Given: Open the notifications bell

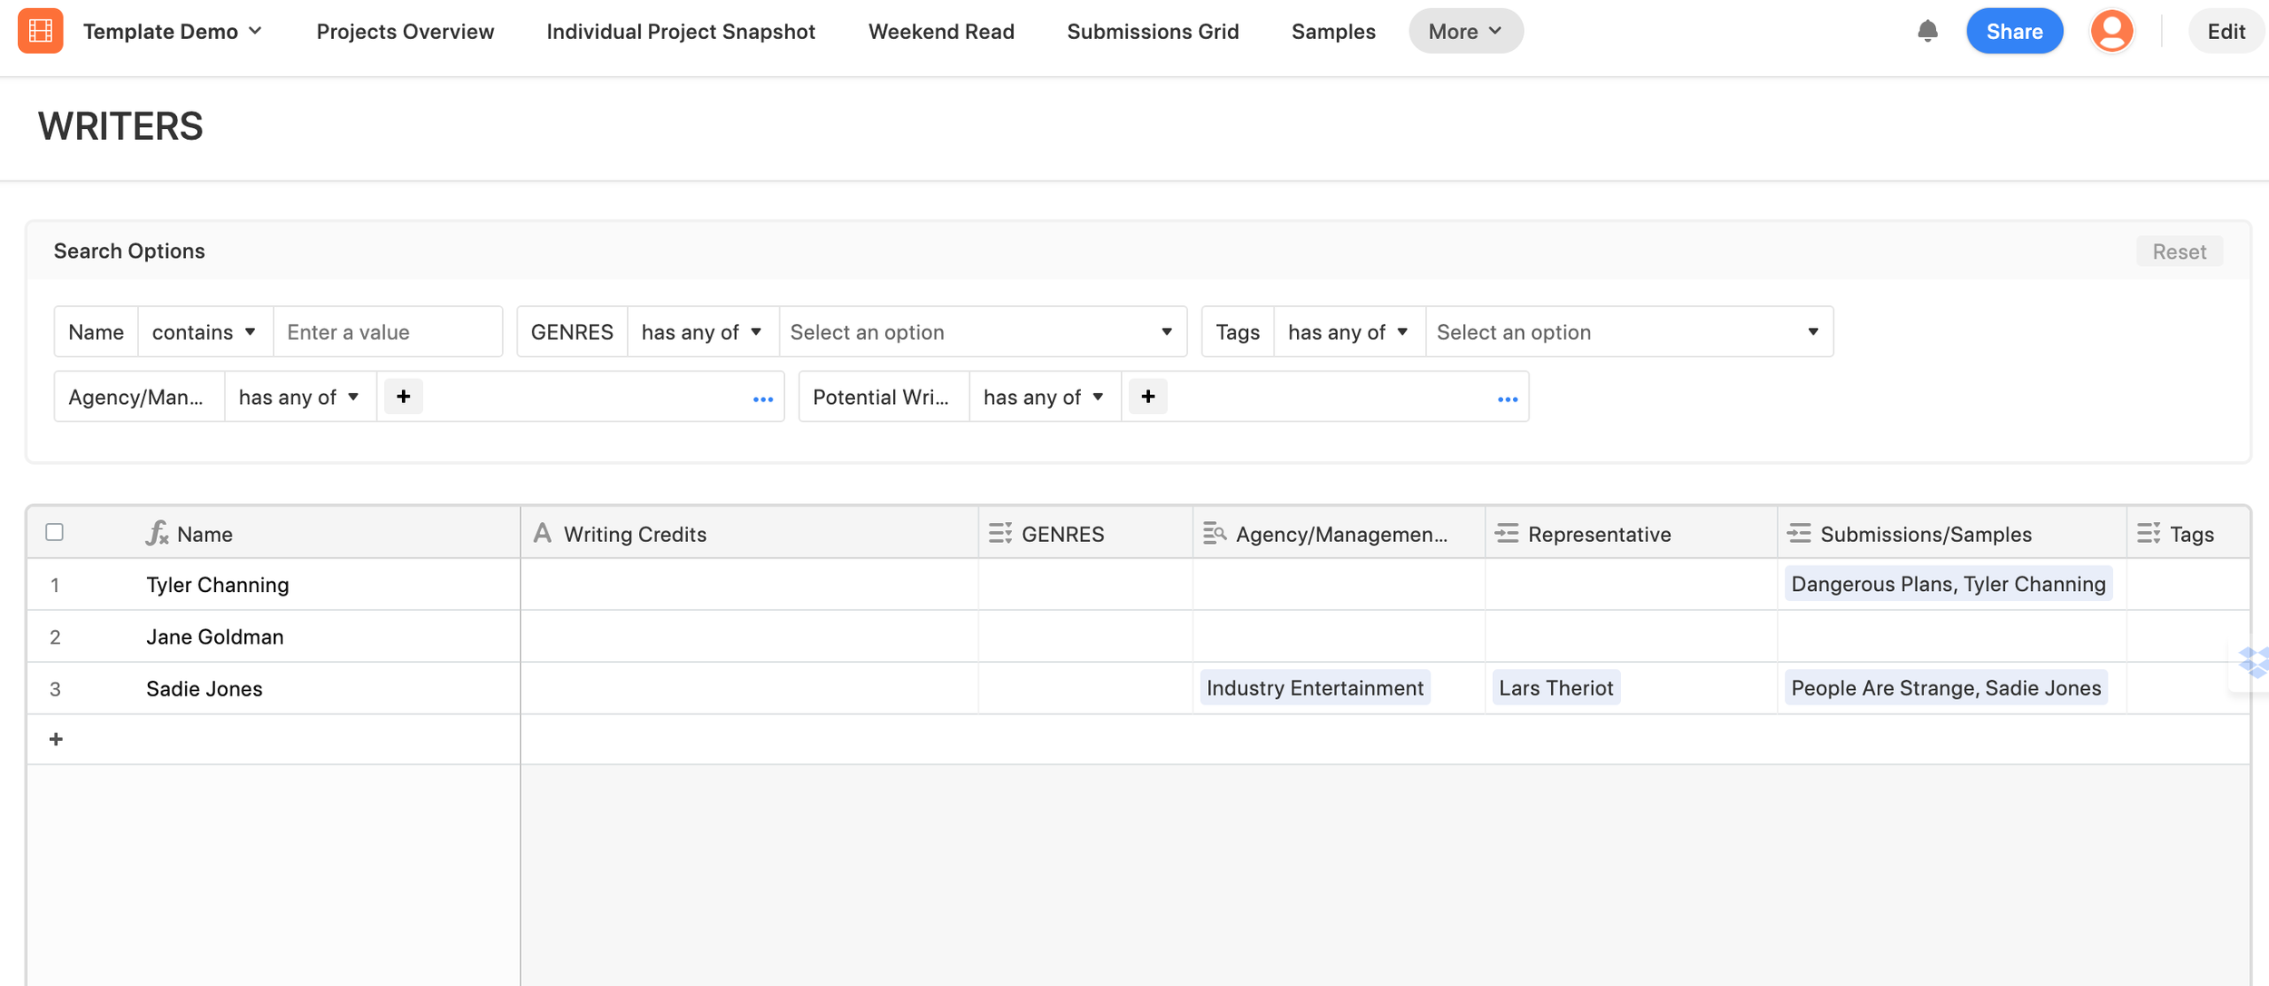Looking at the screenshot, I should coord(1927,31).
